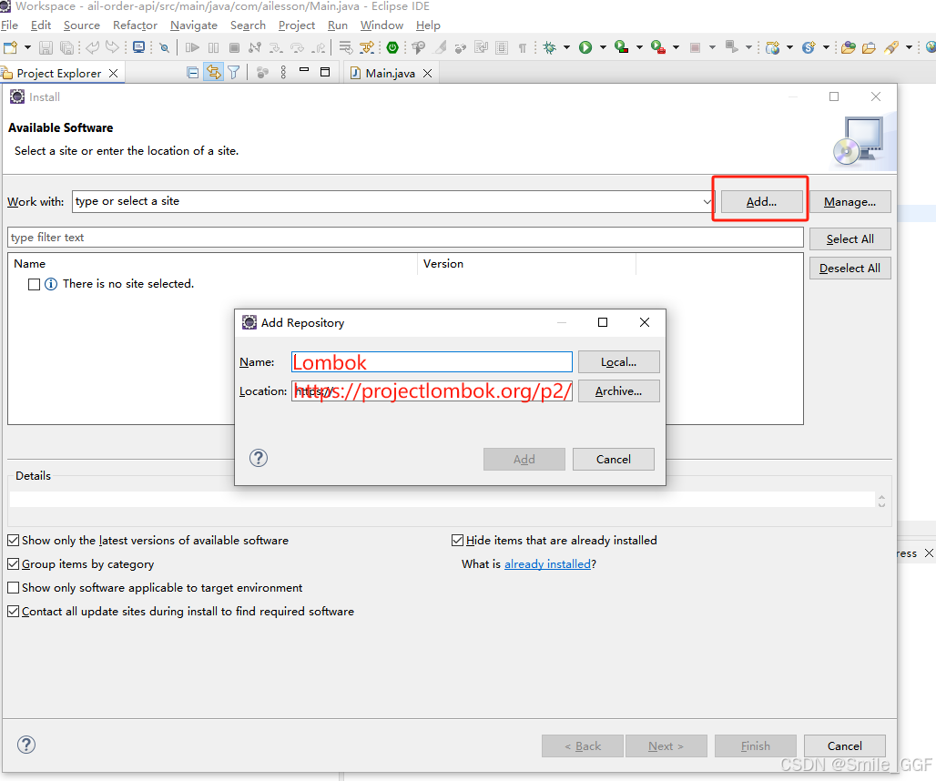936x781 pixels.
Task: Click the Local... button
Action: coord(618,362)
